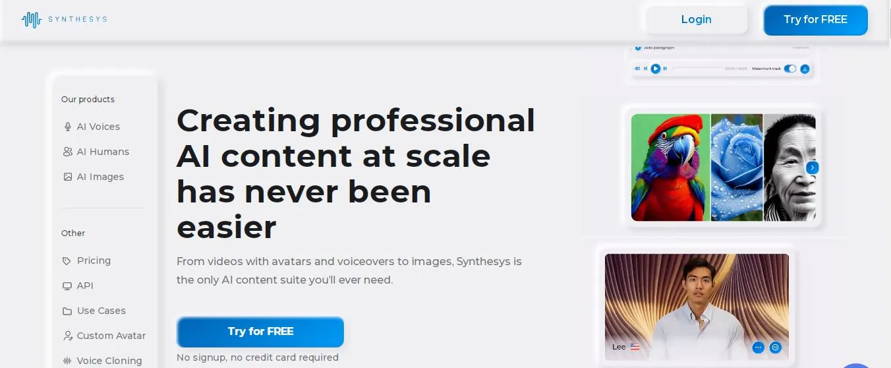Viewport: 891px width, 368px height.
Task: Open AI Humans product page
Action: [x=96, y=152]
